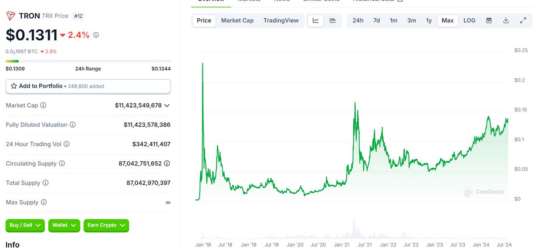Screen dimensions: 533x248
Task: Click the Info section heading
Action: (x=12, y=244)
